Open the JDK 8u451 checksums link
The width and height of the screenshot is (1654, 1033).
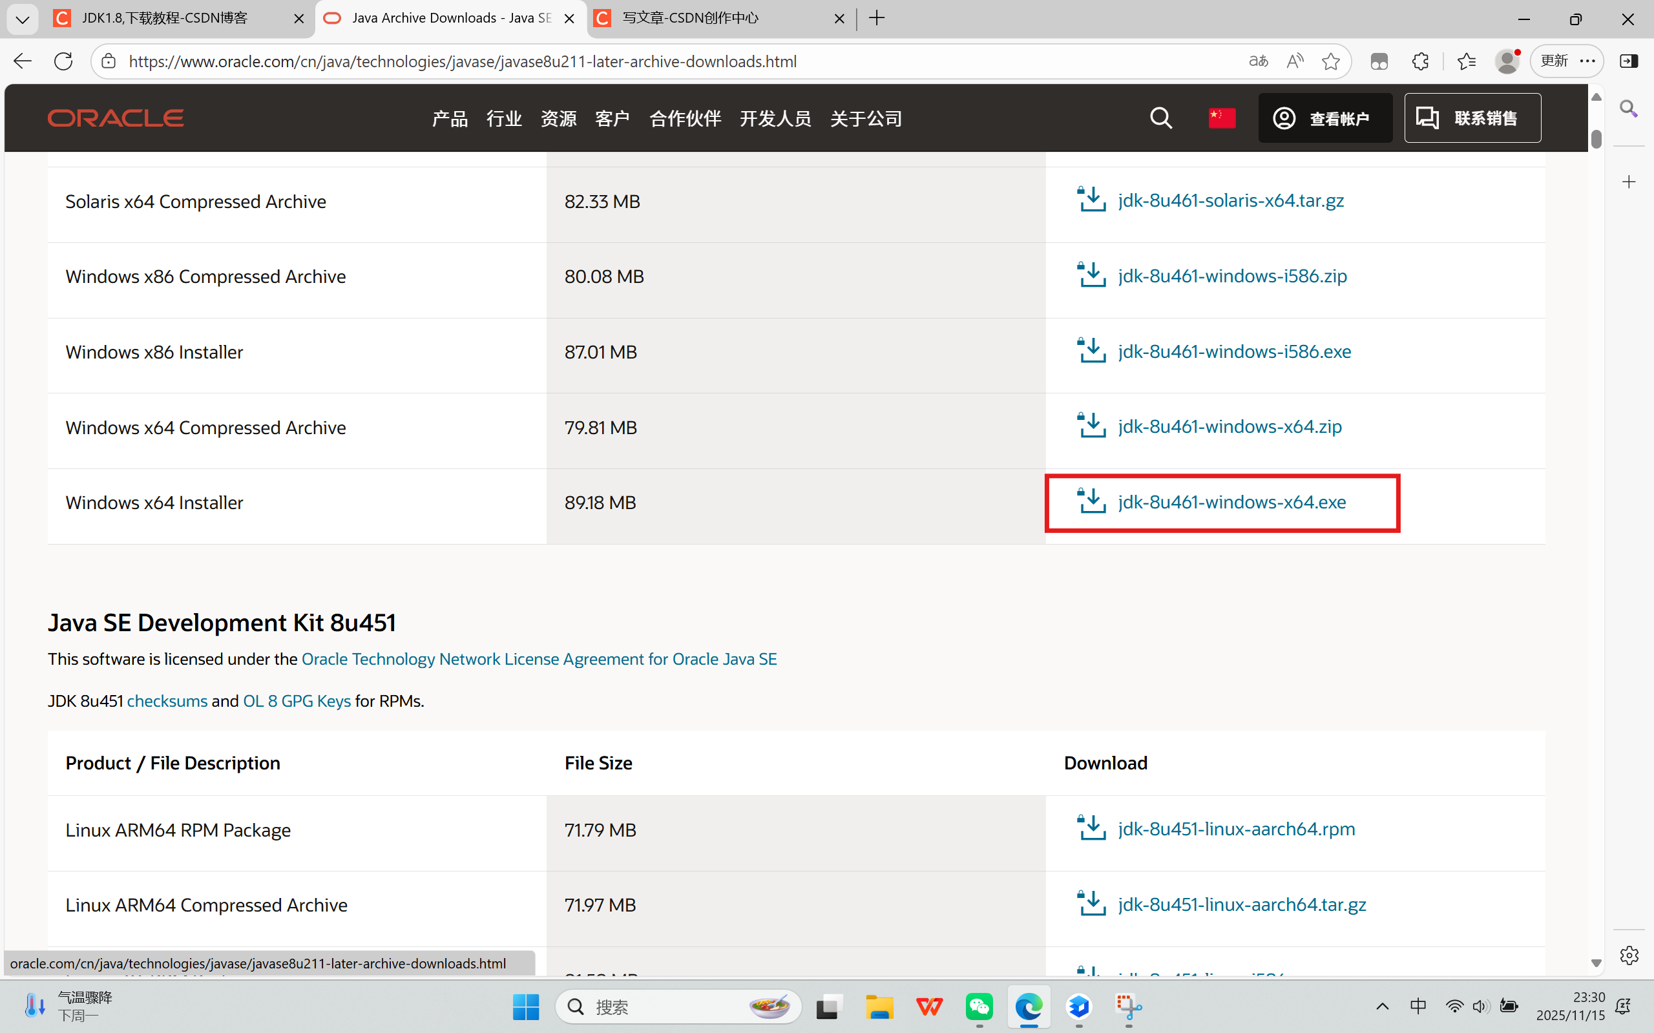(x=167, y=700)
